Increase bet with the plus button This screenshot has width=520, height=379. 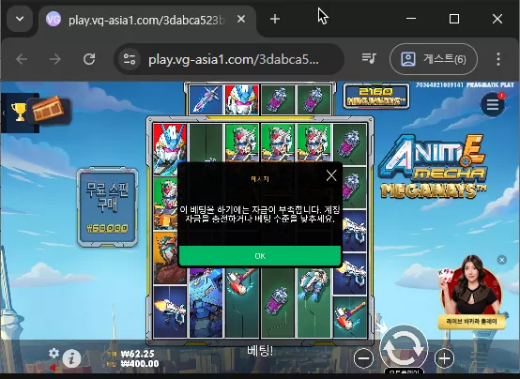tap(444, 358)
